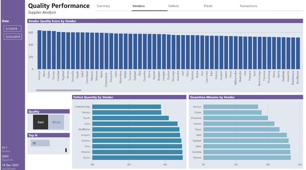Image resolution: width=306 pixels, height=170 pixels.
Task: Click the Devpulse bar in Downtime Minutes chart
Action: (x=236, y=118)
